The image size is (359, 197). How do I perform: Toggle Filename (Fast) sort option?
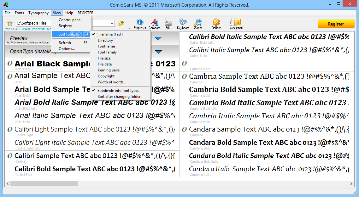121,34
